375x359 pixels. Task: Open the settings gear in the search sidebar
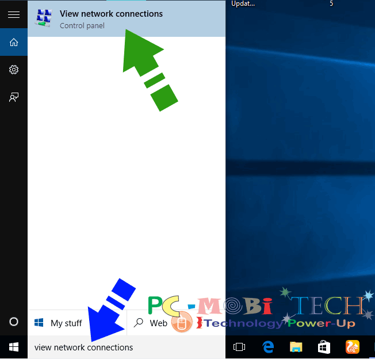(14, 70)
